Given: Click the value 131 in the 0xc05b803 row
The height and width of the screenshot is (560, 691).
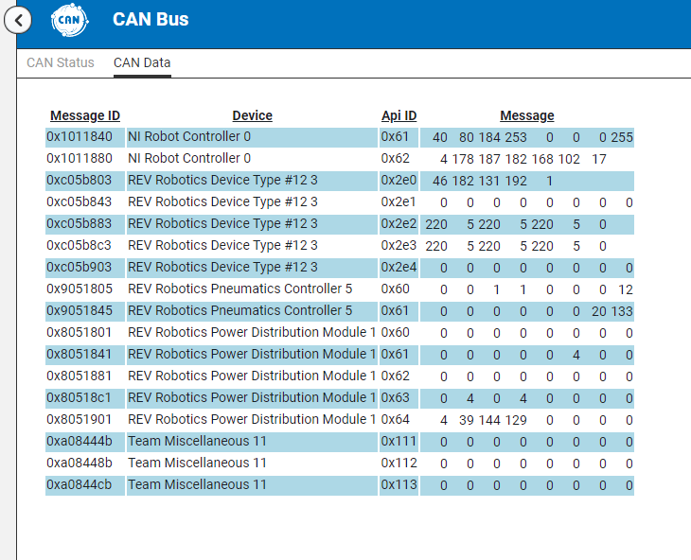Looking at the screenshot, I should click(489, 182).
